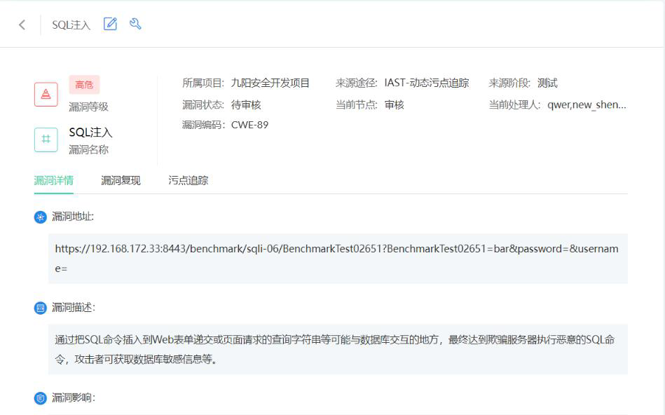
Task: Click the blue 漏洞地址 section icon
Action: coord(40,217)
